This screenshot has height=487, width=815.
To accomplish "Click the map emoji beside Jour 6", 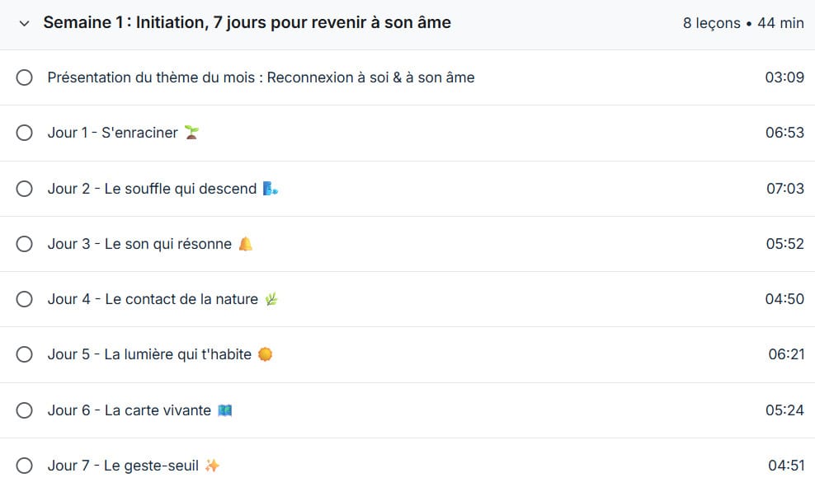I will 224,410.
